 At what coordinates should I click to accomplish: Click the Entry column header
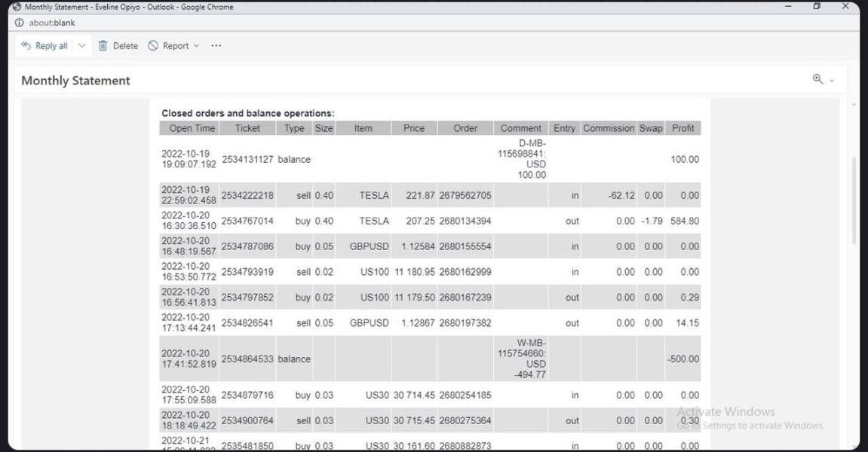tap(564, 128)
